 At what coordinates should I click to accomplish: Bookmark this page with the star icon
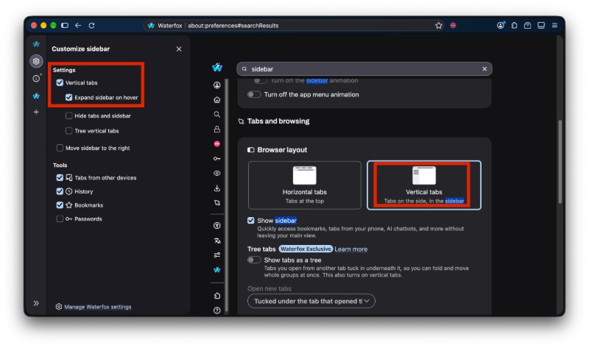pos(438,26)
